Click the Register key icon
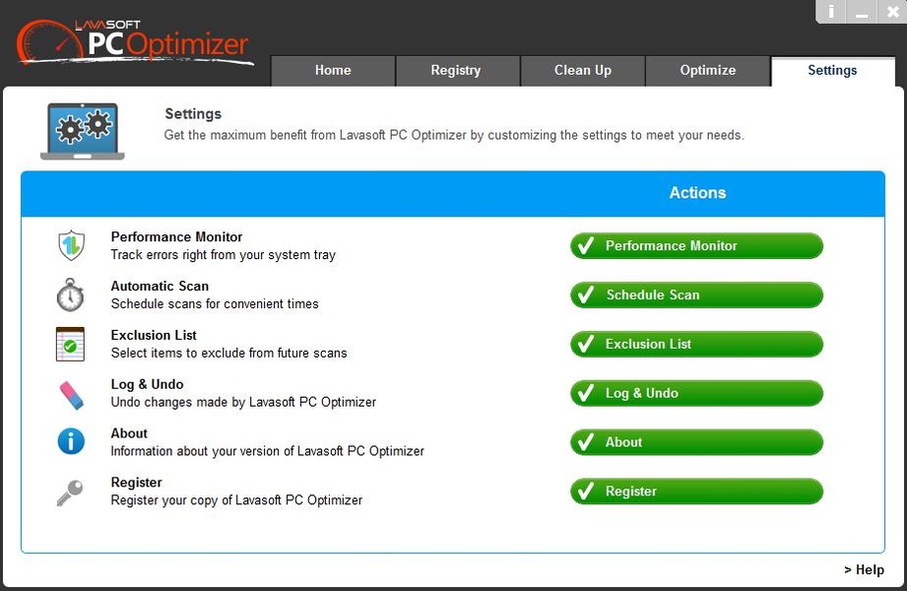The height and width of the screenshot is (591, 907). point(70,492)
